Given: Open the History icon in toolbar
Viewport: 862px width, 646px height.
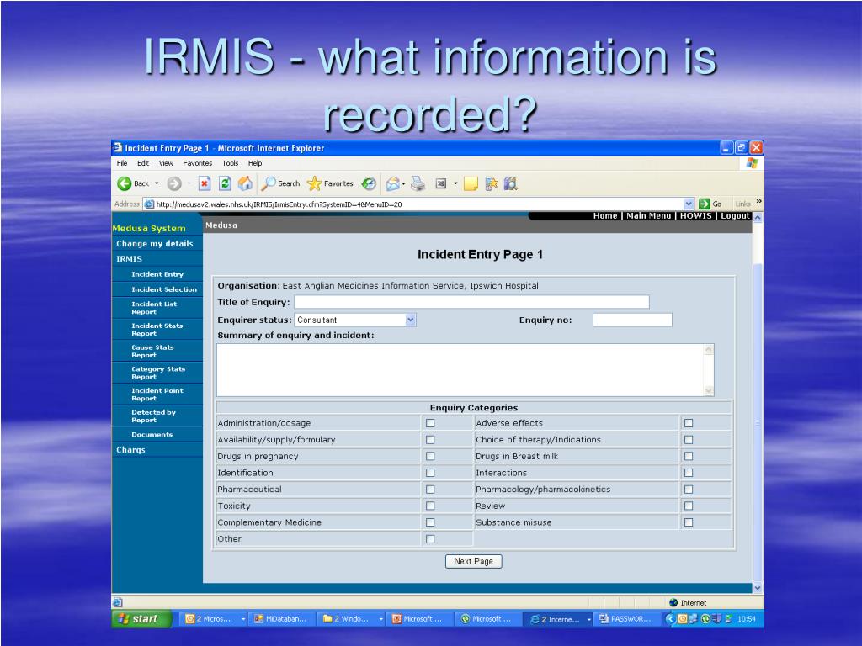Looking at the screenshot, I should (x=369, y=183).
